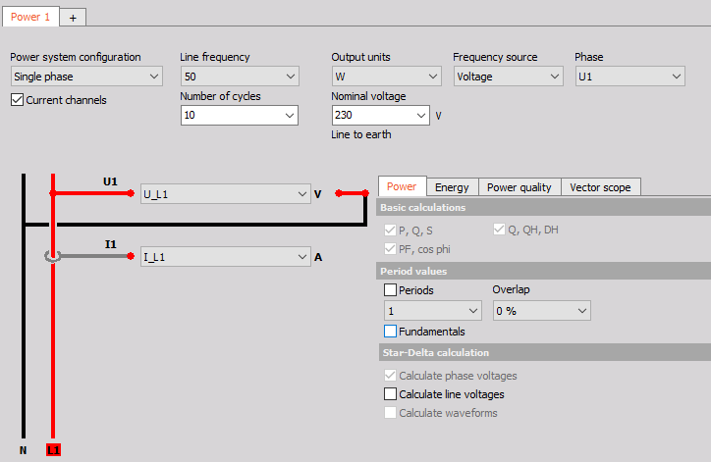The width and height of the screenshot is (711, 462).
Task: Click the current clamp icon on L1
Action: coord(52,257)
